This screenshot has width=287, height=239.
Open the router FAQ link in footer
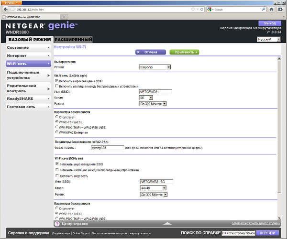(x=121, y=233)
